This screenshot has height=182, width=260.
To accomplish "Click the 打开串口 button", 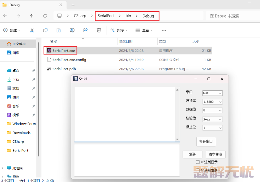I will point(206,142).
